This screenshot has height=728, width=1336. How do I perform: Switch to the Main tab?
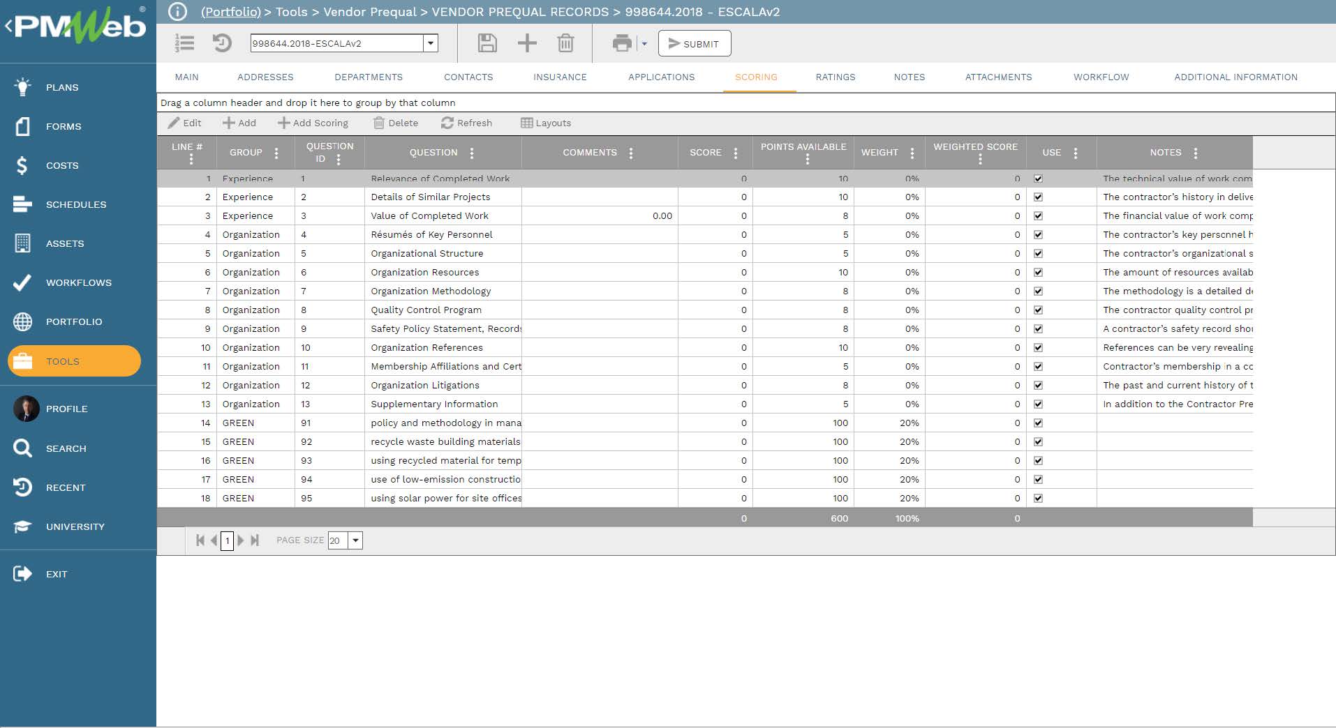[186, 77]
